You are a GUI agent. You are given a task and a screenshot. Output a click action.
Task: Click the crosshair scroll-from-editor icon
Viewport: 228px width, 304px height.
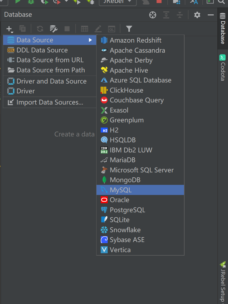coord(153,15)
